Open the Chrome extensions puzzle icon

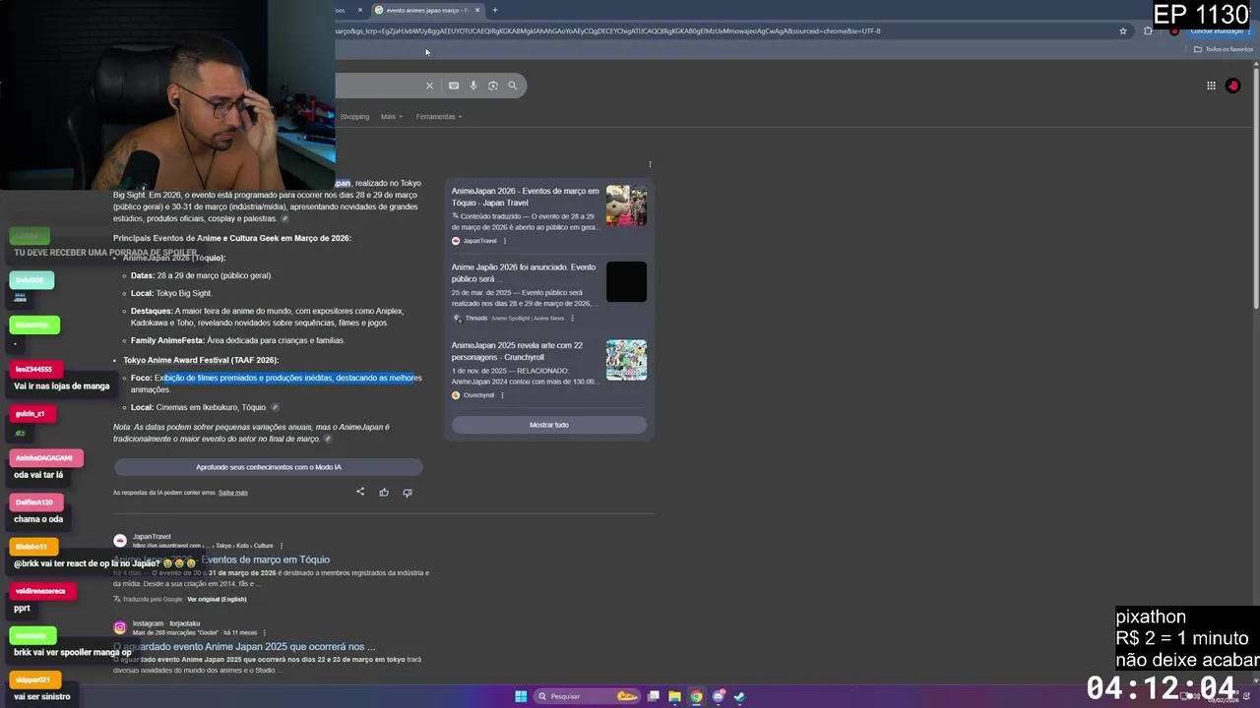tap(1148, 30)
